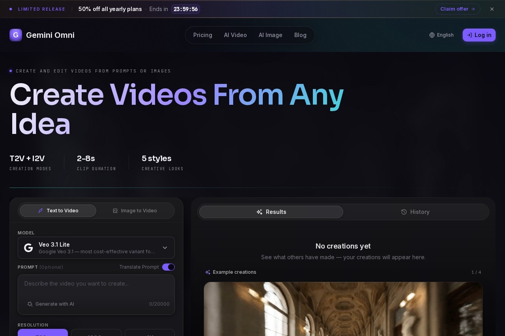505x336 pixels.
Task: Open the History tab
Action: tap(415, 212)
